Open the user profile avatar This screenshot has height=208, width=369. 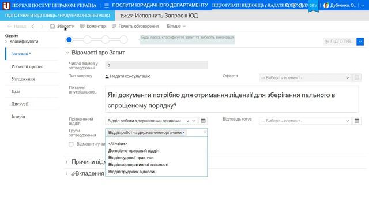coord(326,5)
